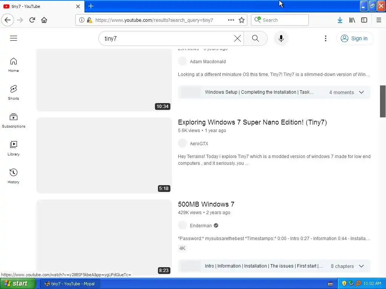Open the Windows Start button
The height and width of the screenshot is (289, 386).
coord(18,284)
